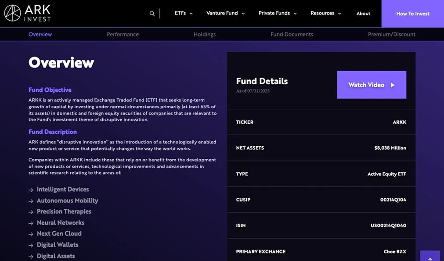The width and height of the screenshot is (444, 261).
Task: Click the ARK Invest logo
Action: coord(28,13)
